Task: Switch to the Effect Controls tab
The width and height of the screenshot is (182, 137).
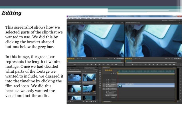Action: point(87,23)
